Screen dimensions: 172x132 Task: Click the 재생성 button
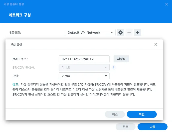coord(121,59)
